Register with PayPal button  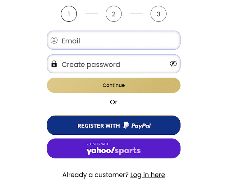click(x=114, y=125)
